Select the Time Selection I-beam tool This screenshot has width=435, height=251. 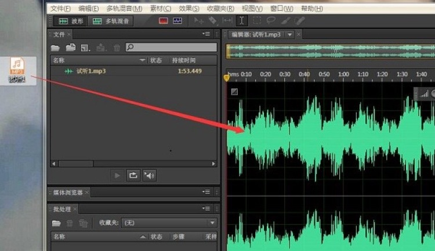[242, 21]
